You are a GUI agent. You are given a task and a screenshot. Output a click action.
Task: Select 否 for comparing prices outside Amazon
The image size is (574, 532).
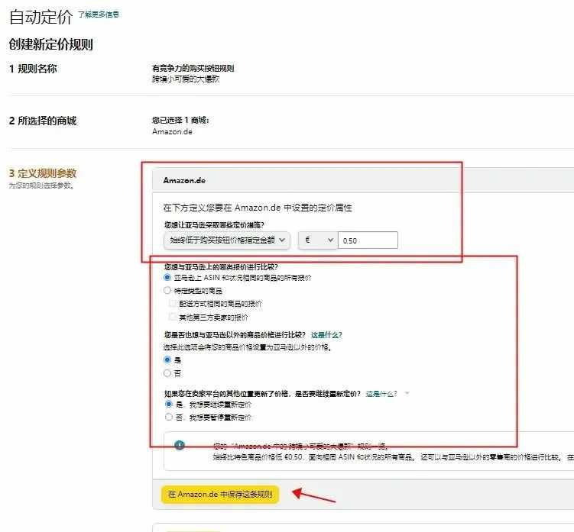pos(167,373)
